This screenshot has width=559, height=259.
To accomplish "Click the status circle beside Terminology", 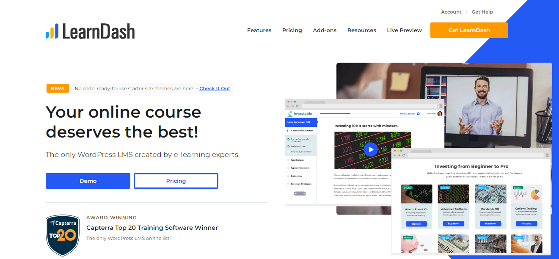I will (288, 160).
